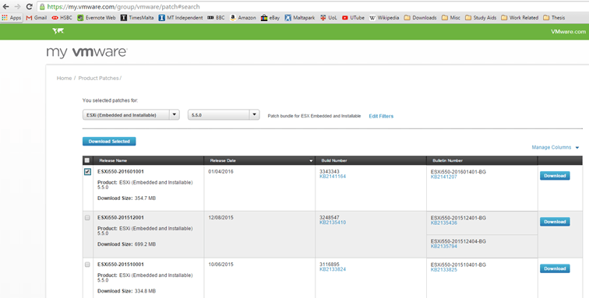Open the HSBC bookmark
The width and height of the screenshot is (589, 298).
pos(62,18)
